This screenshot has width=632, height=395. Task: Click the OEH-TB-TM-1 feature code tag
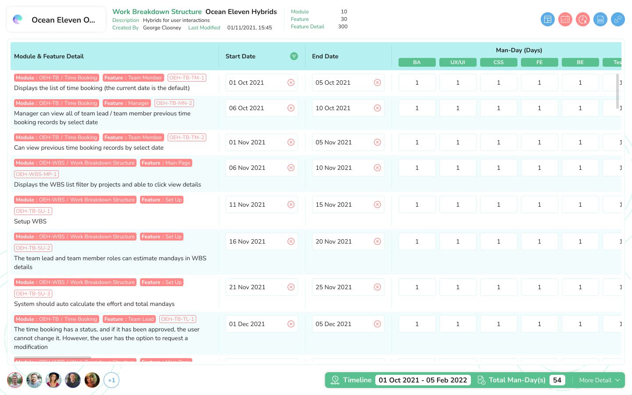pyautogui.click(x=187, y=78)
